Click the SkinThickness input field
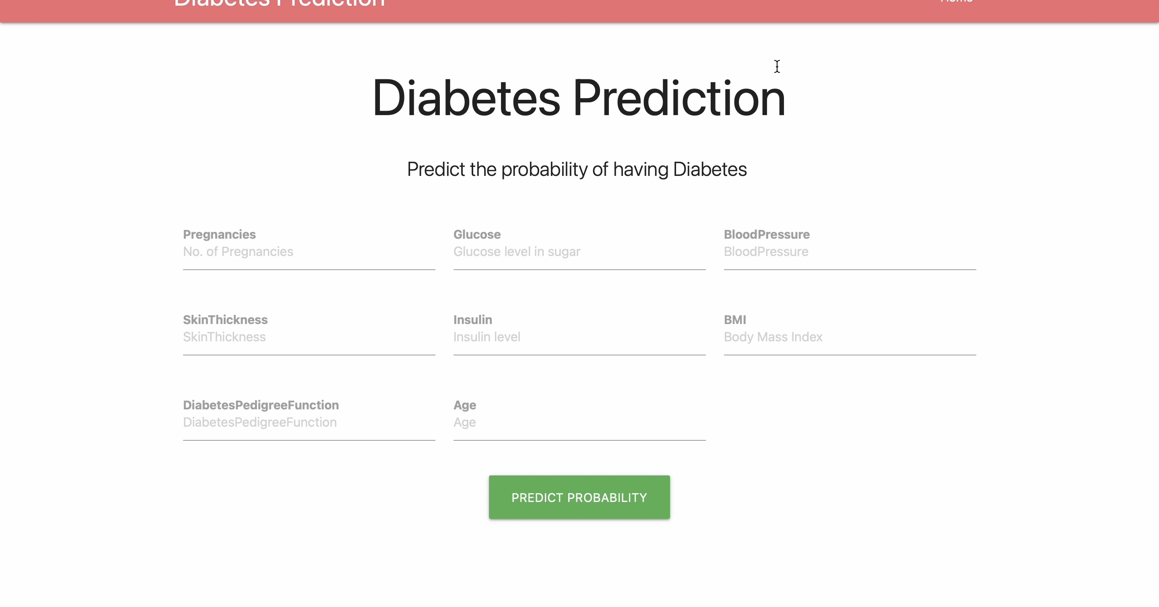Screen dimensions: 1159x607 point(309,342)
